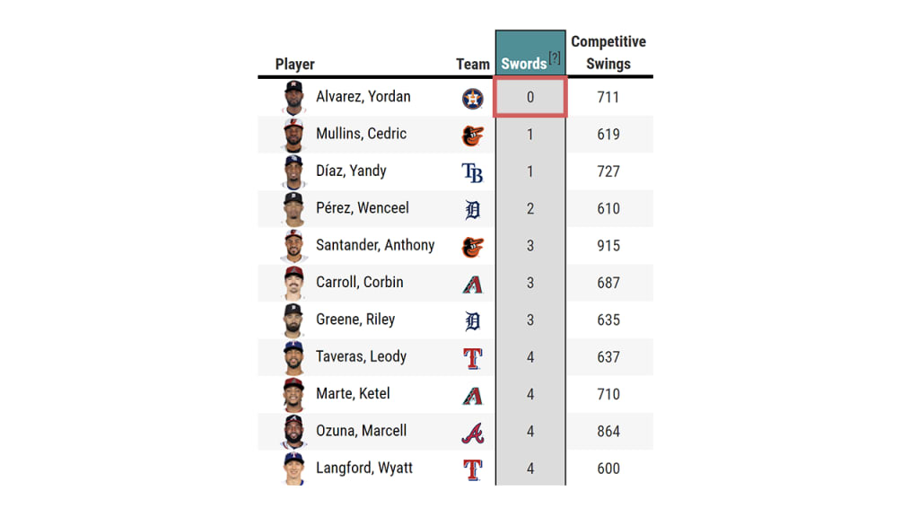The image size is (919, 517).
Task: Open Alvarez, Yordan player link
Action: click(363, 97)
